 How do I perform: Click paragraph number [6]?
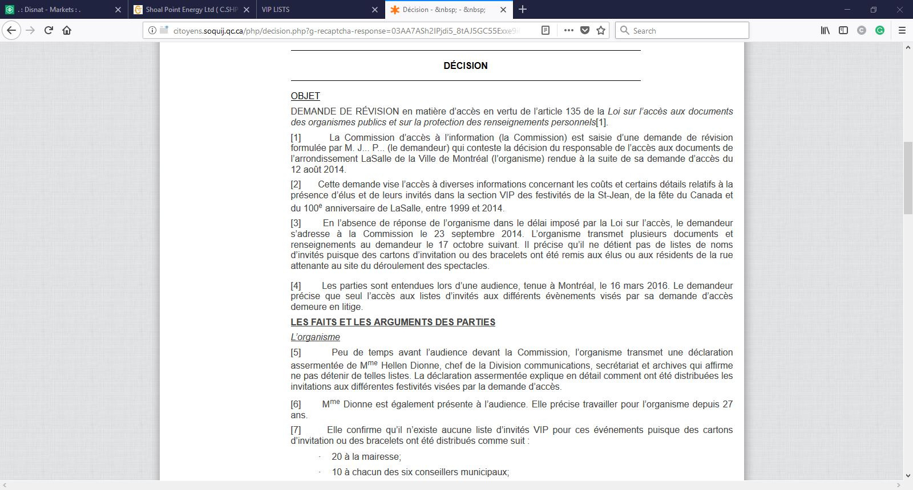pos(296,404)
